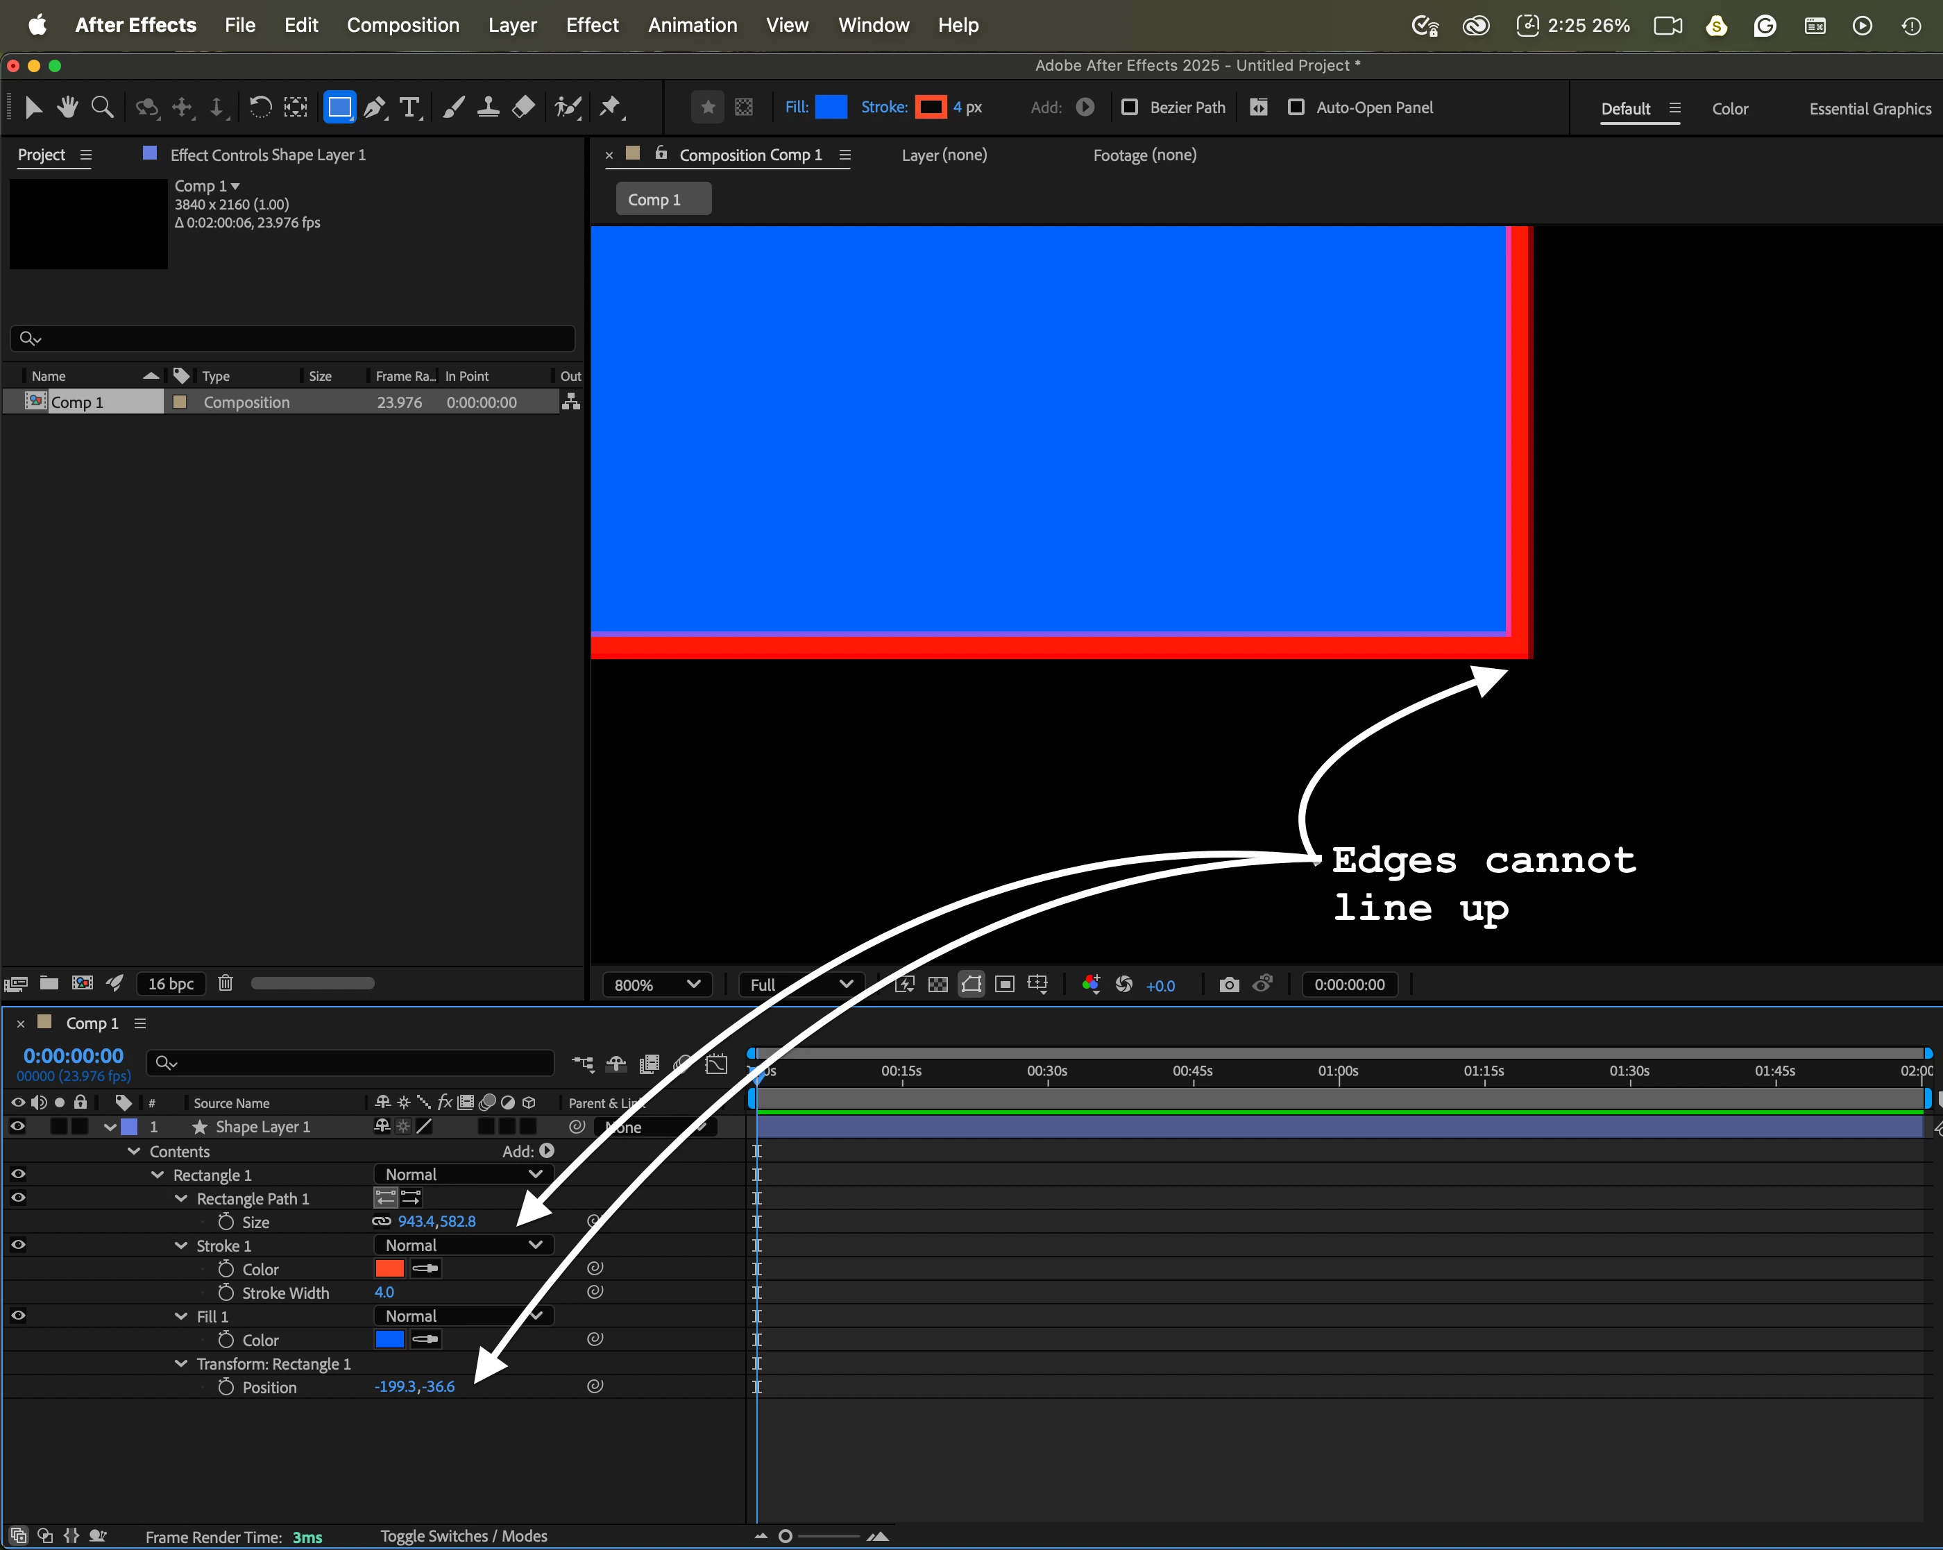1943x1550 pixels.
Task: Open the Full resolution dropdown
Action: tap(800, 985)
